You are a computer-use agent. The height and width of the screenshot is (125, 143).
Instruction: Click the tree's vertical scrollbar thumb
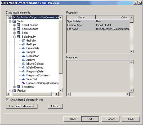click(60, 46)
